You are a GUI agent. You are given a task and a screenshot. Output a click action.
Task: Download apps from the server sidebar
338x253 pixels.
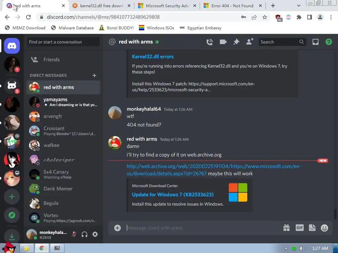point(12,237)
